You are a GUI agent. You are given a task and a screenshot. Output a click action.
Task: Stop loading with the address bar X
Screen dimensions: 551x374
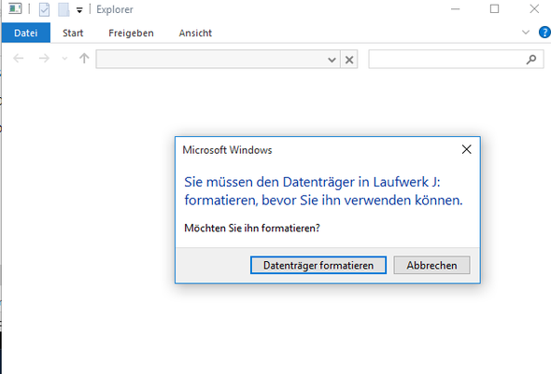(x=349, y=60)
